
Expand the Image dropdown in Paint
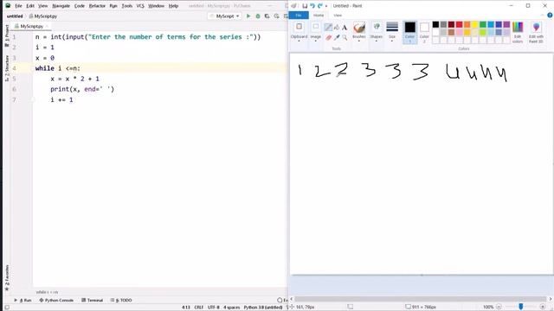click(x=315, y=41)
